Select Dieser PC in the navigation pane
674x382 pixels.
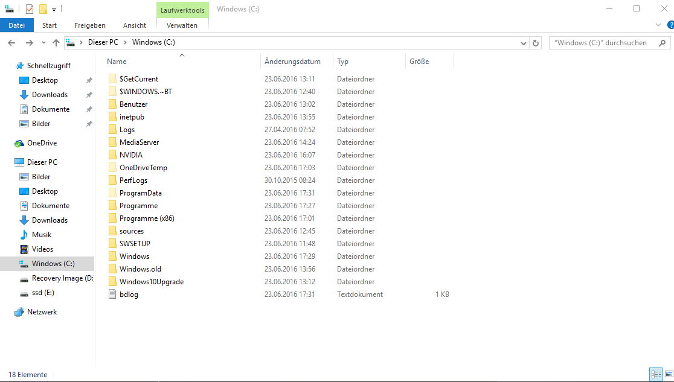tap(42, 162)
